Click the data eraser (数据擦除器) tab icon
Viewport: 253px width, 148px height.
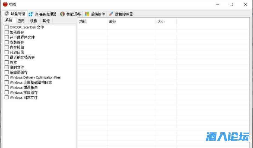[x=111, y=14]
